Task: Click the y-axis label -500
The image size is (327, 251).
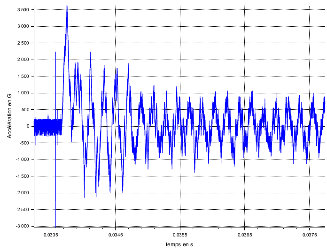Action: pyautogui.click(x=24, y=143)
